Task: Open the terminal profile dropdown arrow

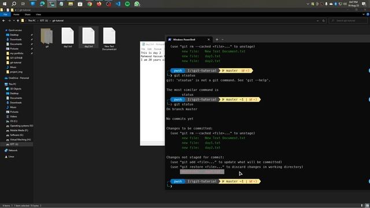Action: point(222,39)
